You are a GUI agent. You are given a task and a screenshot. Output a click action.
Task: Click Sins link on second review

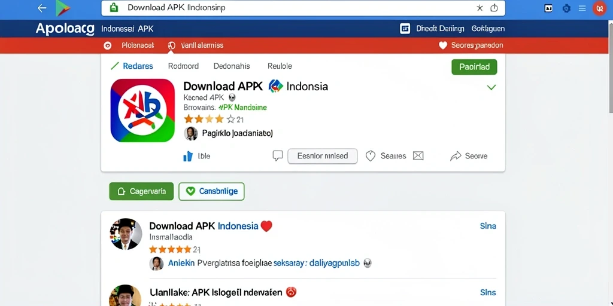point(488,292)
